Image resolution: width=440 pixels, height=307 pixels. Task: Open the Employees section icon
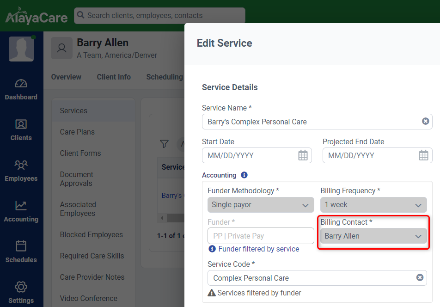21,166
